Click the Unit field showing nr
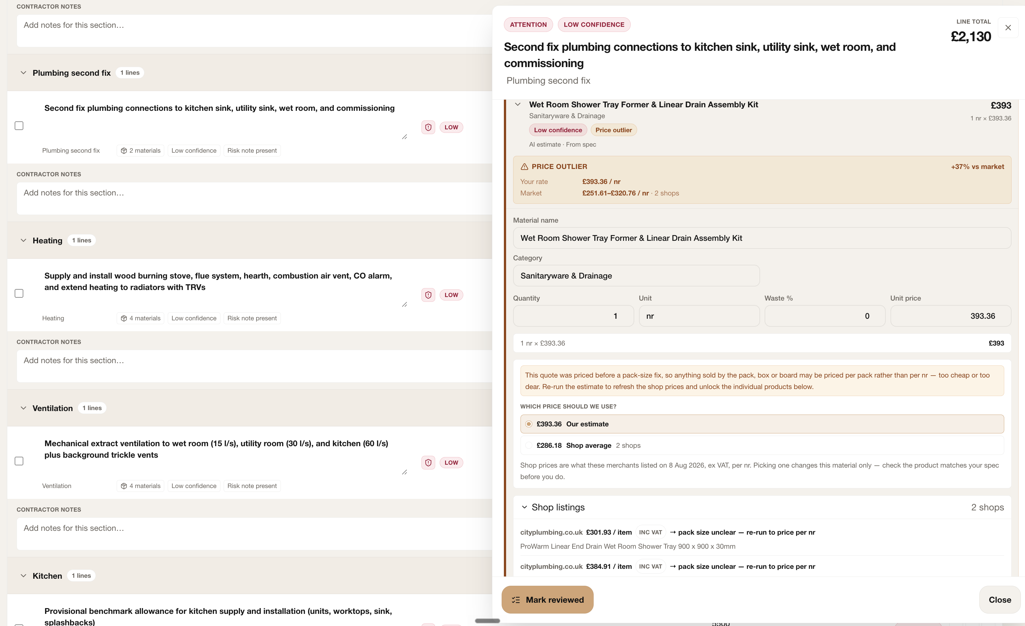This screenshot has width=1025, height=626. pyautogui.click(x=699, y=316)
